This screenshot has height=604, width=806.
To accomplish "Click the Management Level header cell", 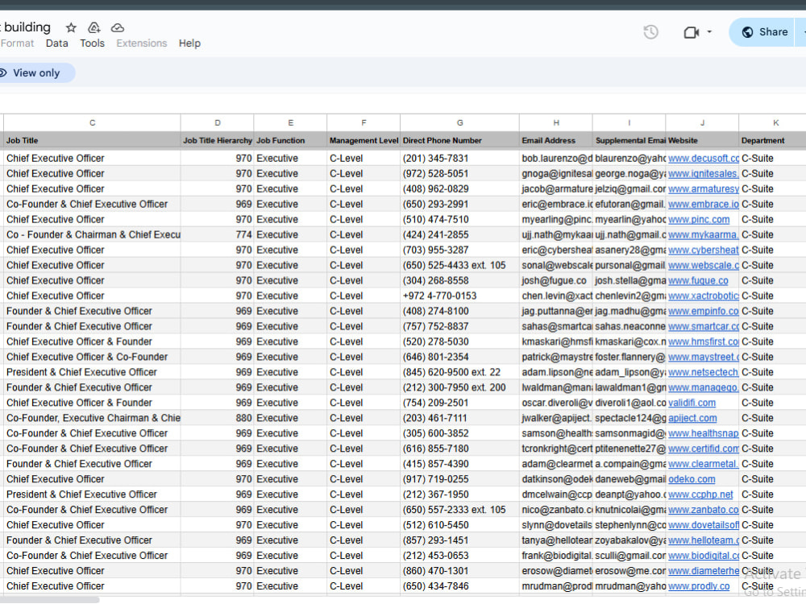I will (364, 141).
